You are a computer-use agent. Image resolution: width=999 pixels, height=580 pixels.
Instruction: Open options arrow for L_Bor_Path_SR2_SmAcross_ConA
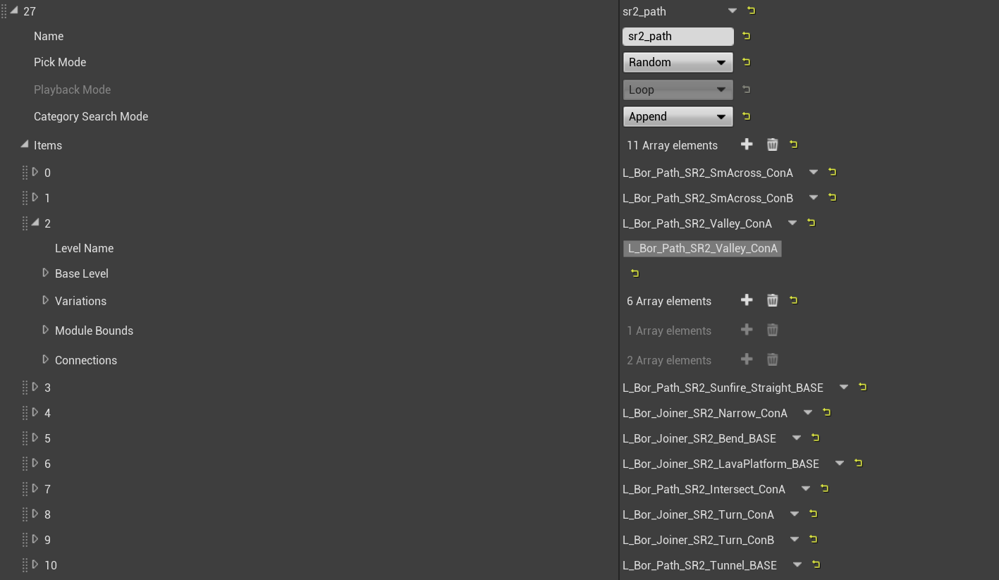pyautogui.click(x=814, y=172)
